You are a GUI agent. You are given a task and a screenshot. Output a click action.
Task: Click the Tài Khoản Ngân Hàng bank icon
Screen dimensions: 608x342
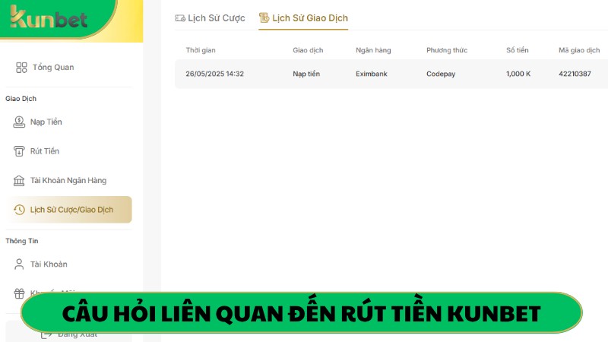(x=19, y=181)
